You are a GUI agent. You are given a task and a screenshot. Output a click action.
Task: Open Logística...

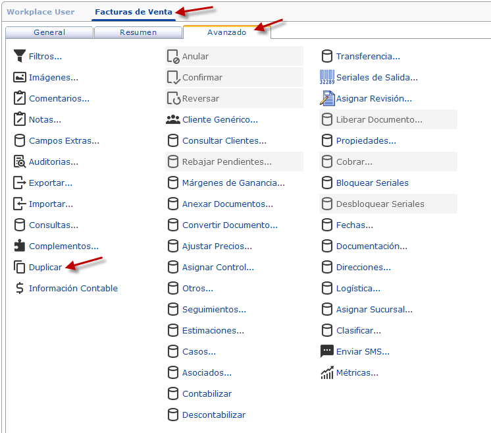pyautogui.click(x=358, y=288)
